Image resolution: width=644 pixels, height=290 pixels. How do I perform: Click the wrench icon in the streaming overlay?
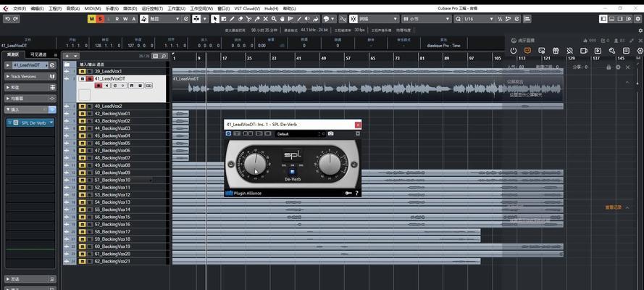tap(612, 51)
